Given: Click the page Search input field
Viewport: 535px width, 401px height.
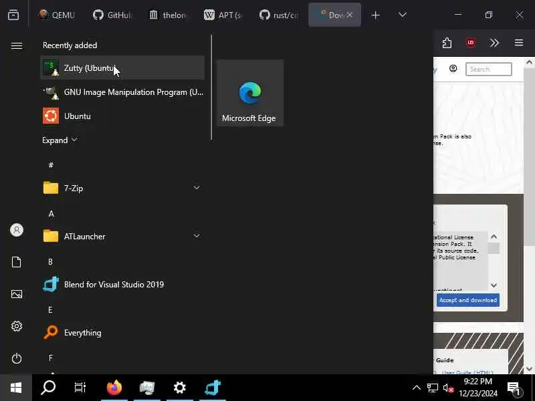Looking at the screenshot, I should click(489, 70).
